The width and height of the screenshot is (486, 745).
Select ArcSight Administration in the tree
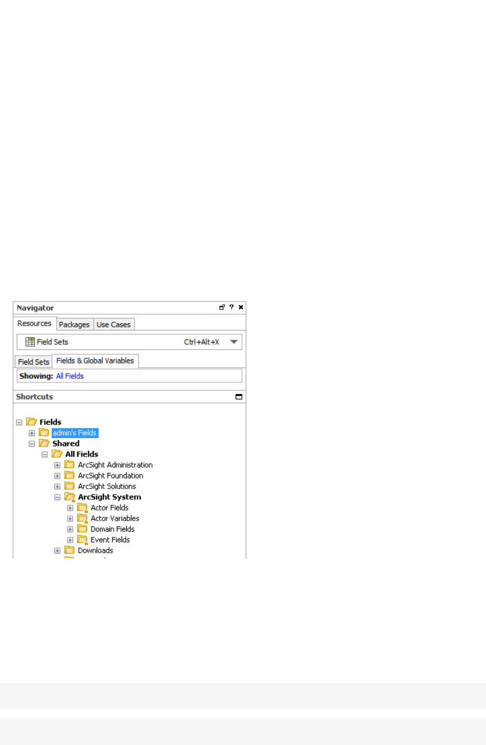[115, 465]
